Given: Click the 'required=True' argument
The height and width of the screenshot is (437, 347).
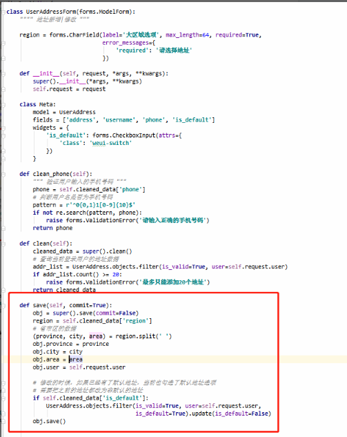Looking at the screenshot, I should pos(237,35).
